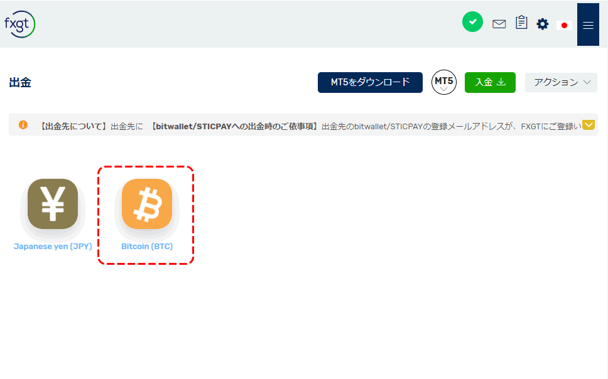Click the bitwallet/STICPAY notice heading text
Image resolution: width=608 pixels, height=379 pixels.
234,126
